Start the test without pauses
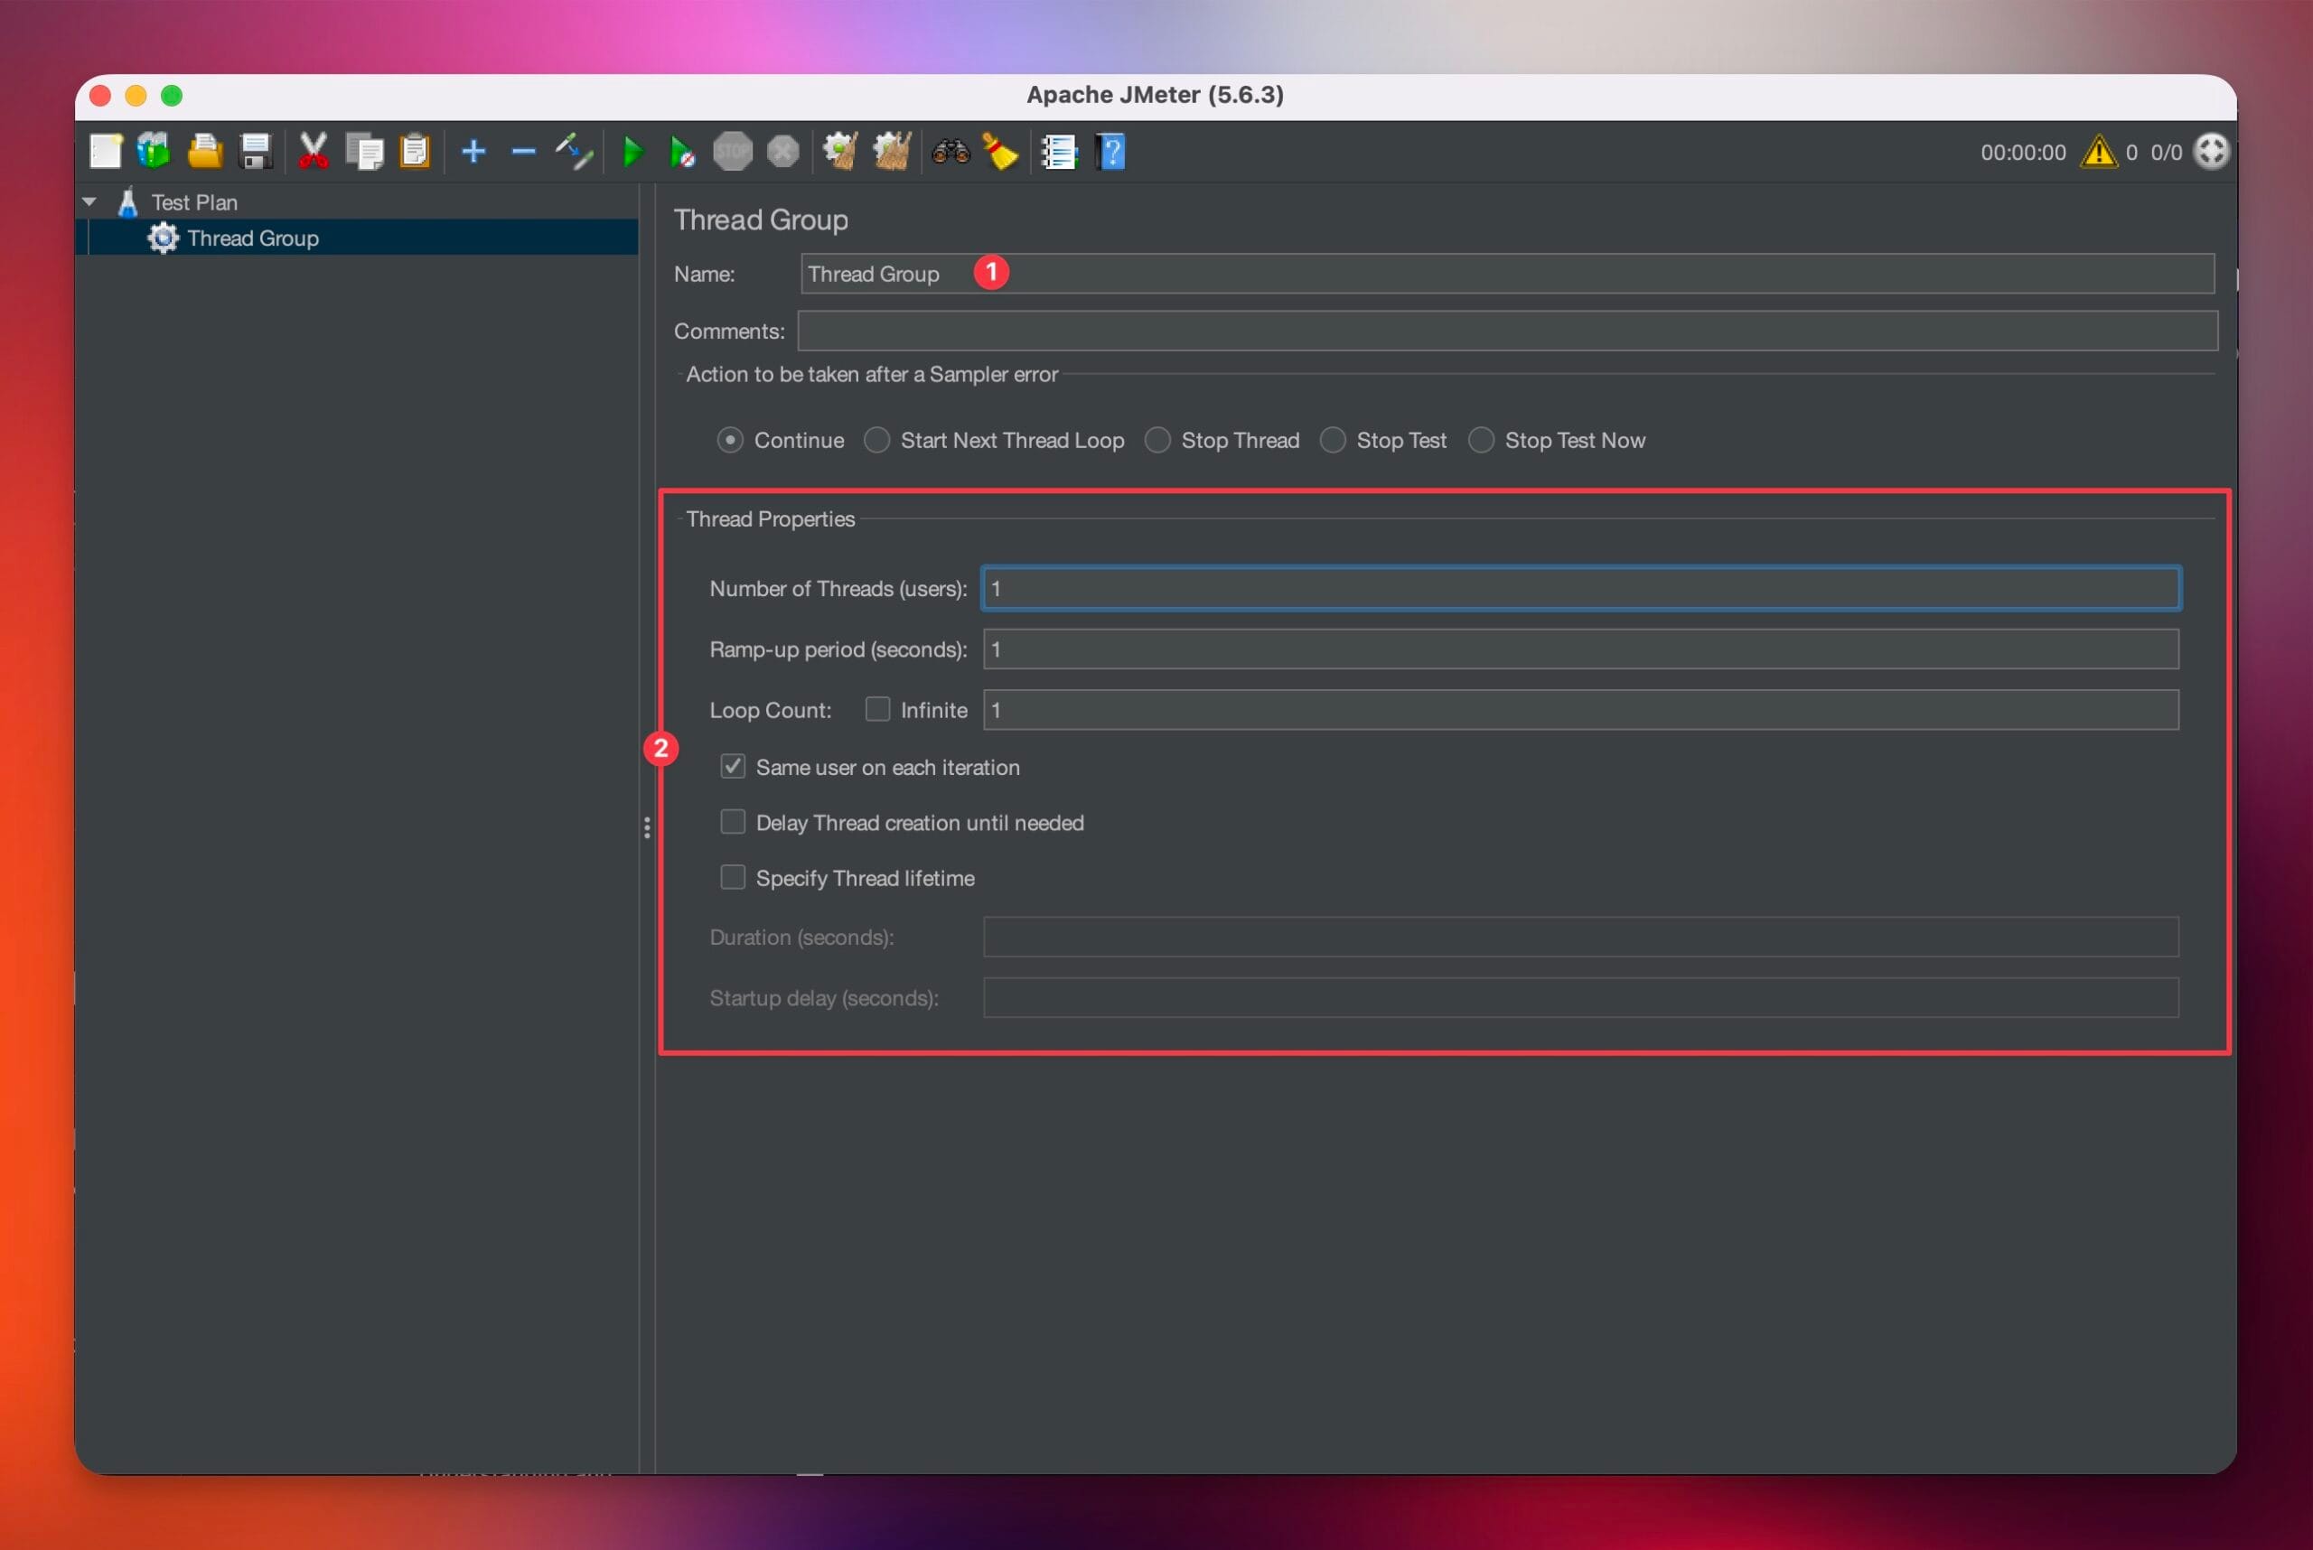2313x1550 pixels. (x=682, y=153)
